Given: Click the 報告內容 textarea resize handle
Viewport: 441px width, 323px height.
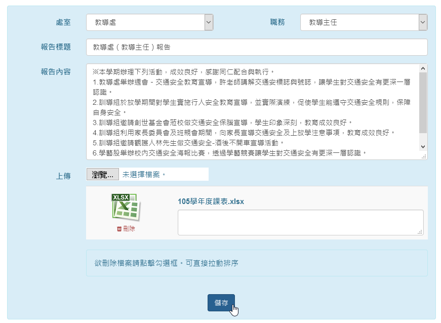Looking at the screenshot, I should coord(424,156).
